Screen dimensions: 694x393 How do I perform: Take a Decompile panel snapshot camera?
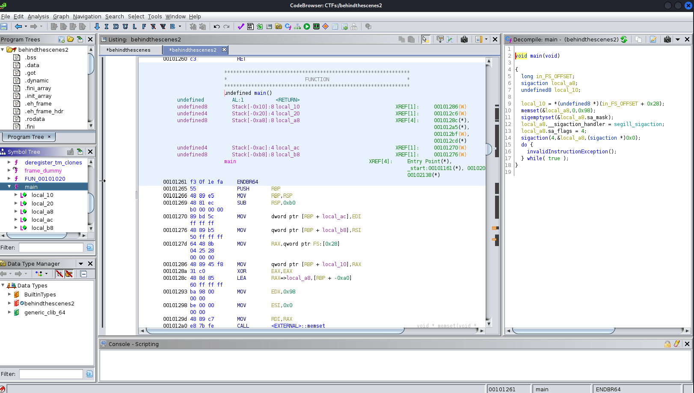click(x=667, y=39)
